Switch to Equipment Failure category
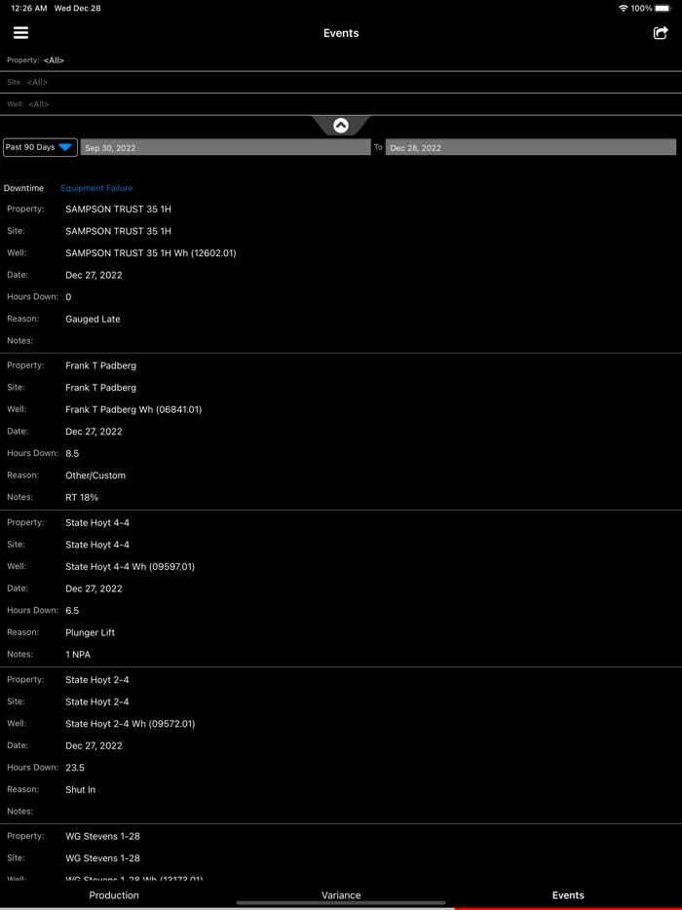The height and width of the screenshot is (910, 682). 96,188
